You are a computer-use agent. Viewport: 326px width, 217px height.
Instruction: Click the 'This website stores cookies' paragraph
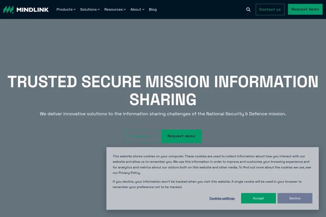212,164
